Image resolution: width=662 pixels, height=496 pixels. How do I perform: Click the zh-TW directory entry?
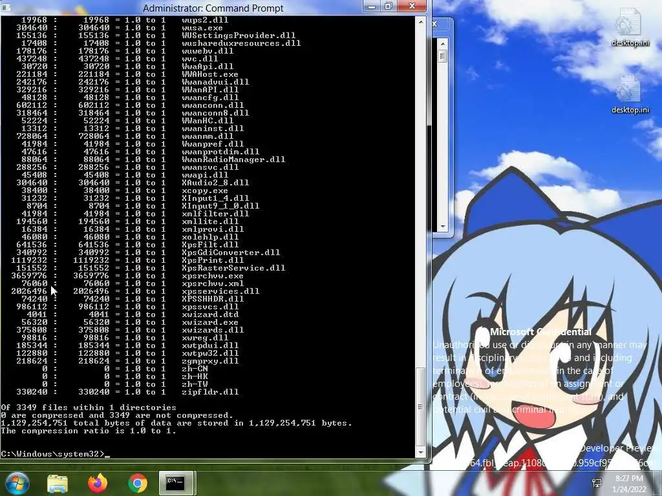pos(195,384)
